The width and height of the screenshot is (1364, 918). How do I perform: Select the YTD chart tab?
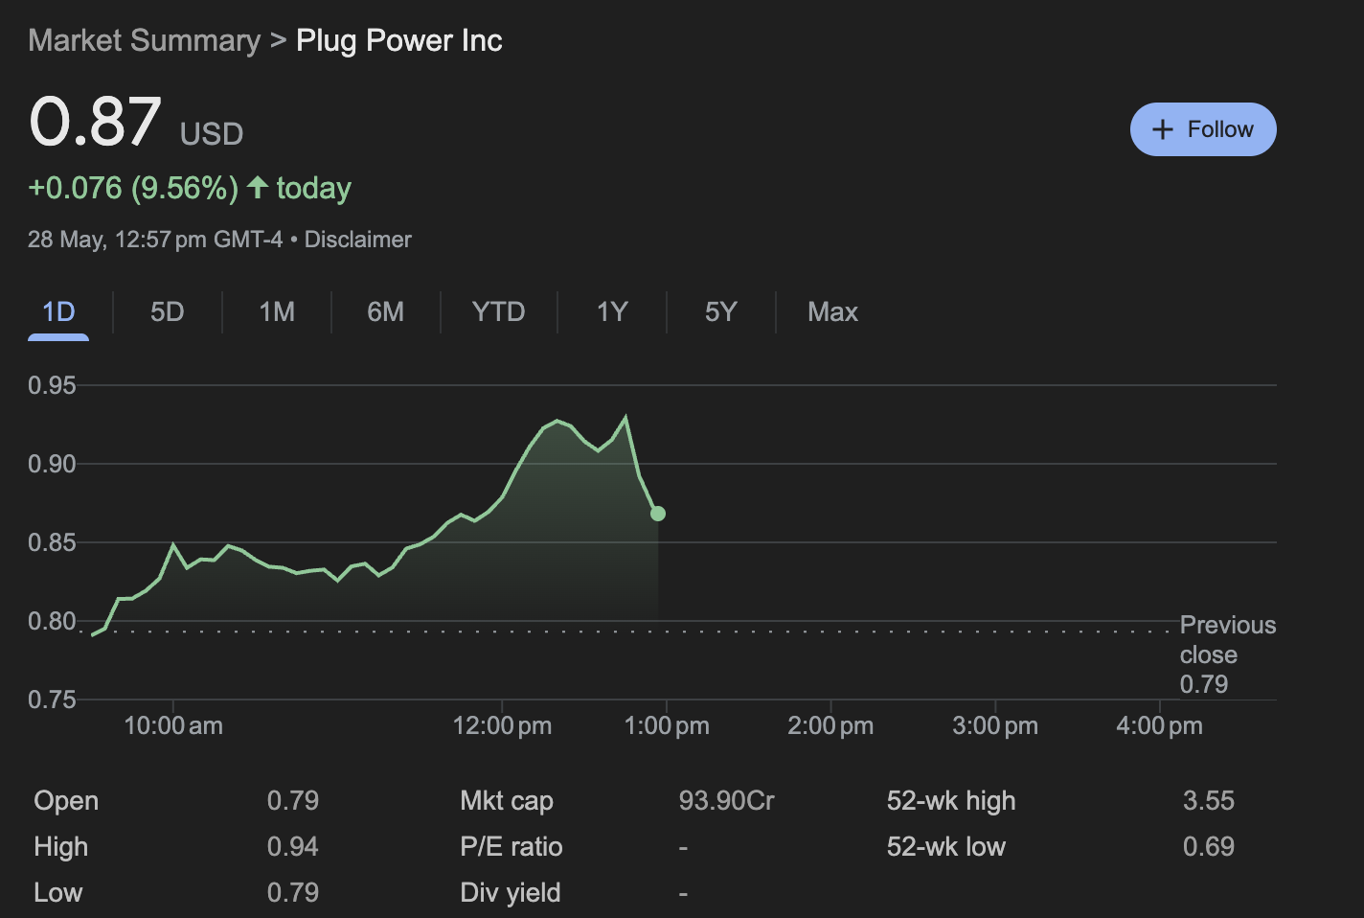498,311
